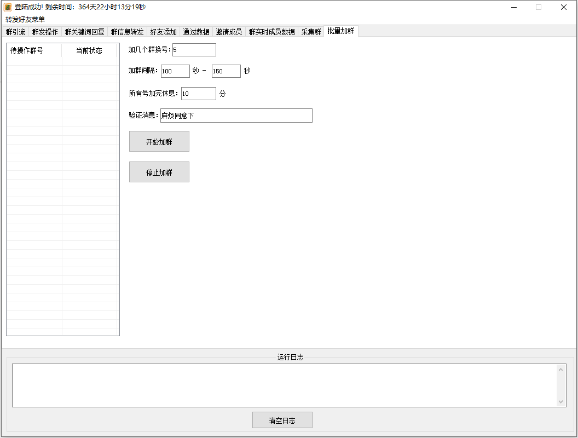This screenshot has height=438, width=578.
Task: Switch to the 通过数据 tab
Action: [196, 32]
